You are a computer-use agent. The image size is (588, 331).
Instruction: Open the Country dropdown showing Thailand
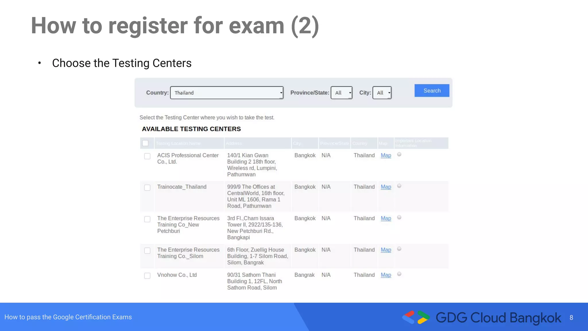pos(227,93)
